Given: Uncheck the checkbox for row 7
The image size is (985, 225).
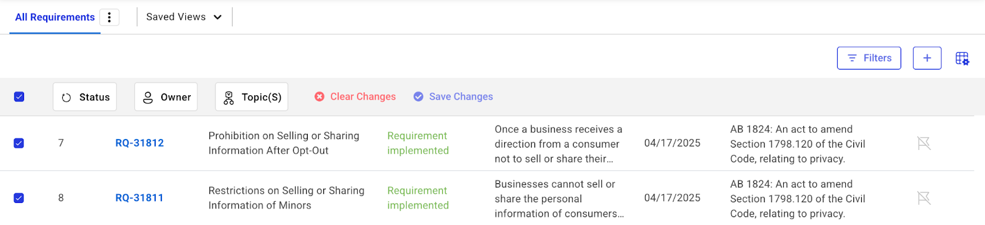Looking at the screenshot, I should tap(19, 143).
